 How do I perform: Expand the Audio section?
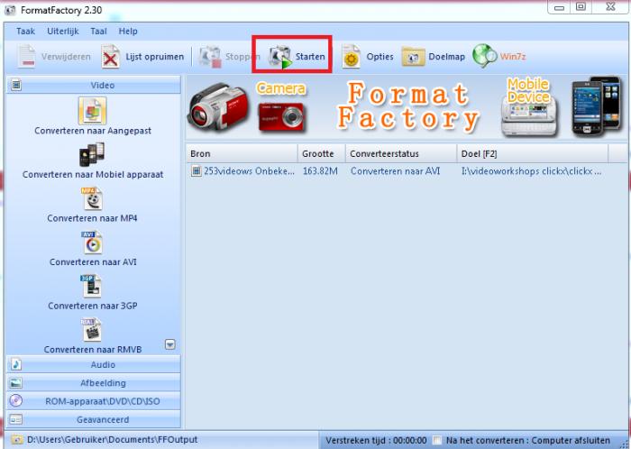tap(94, 364)
